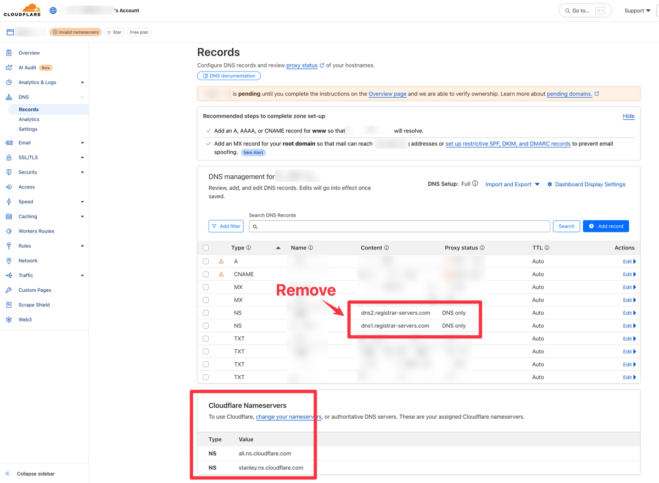Screen dimensions: 659x483
Task: Click the Collapse sidebar double-chevron icon
Action: tap(8, 474)
